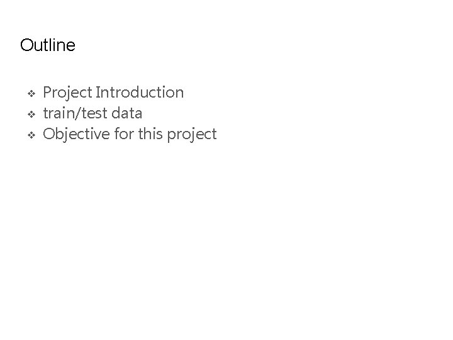453x340 pixels.
Task: Click the word "train" before the slash
Action: 57,114
